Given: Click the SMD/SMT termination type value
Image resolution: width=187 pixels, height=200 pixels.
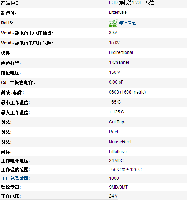Looking at the screenshot, I should tap(118, 187).
